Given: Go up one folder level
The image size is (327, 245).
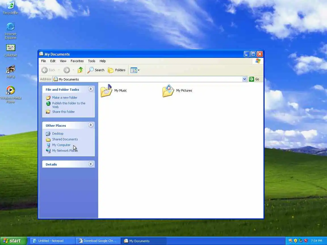Looking at the screenshot, I should [x=80, y=70].
